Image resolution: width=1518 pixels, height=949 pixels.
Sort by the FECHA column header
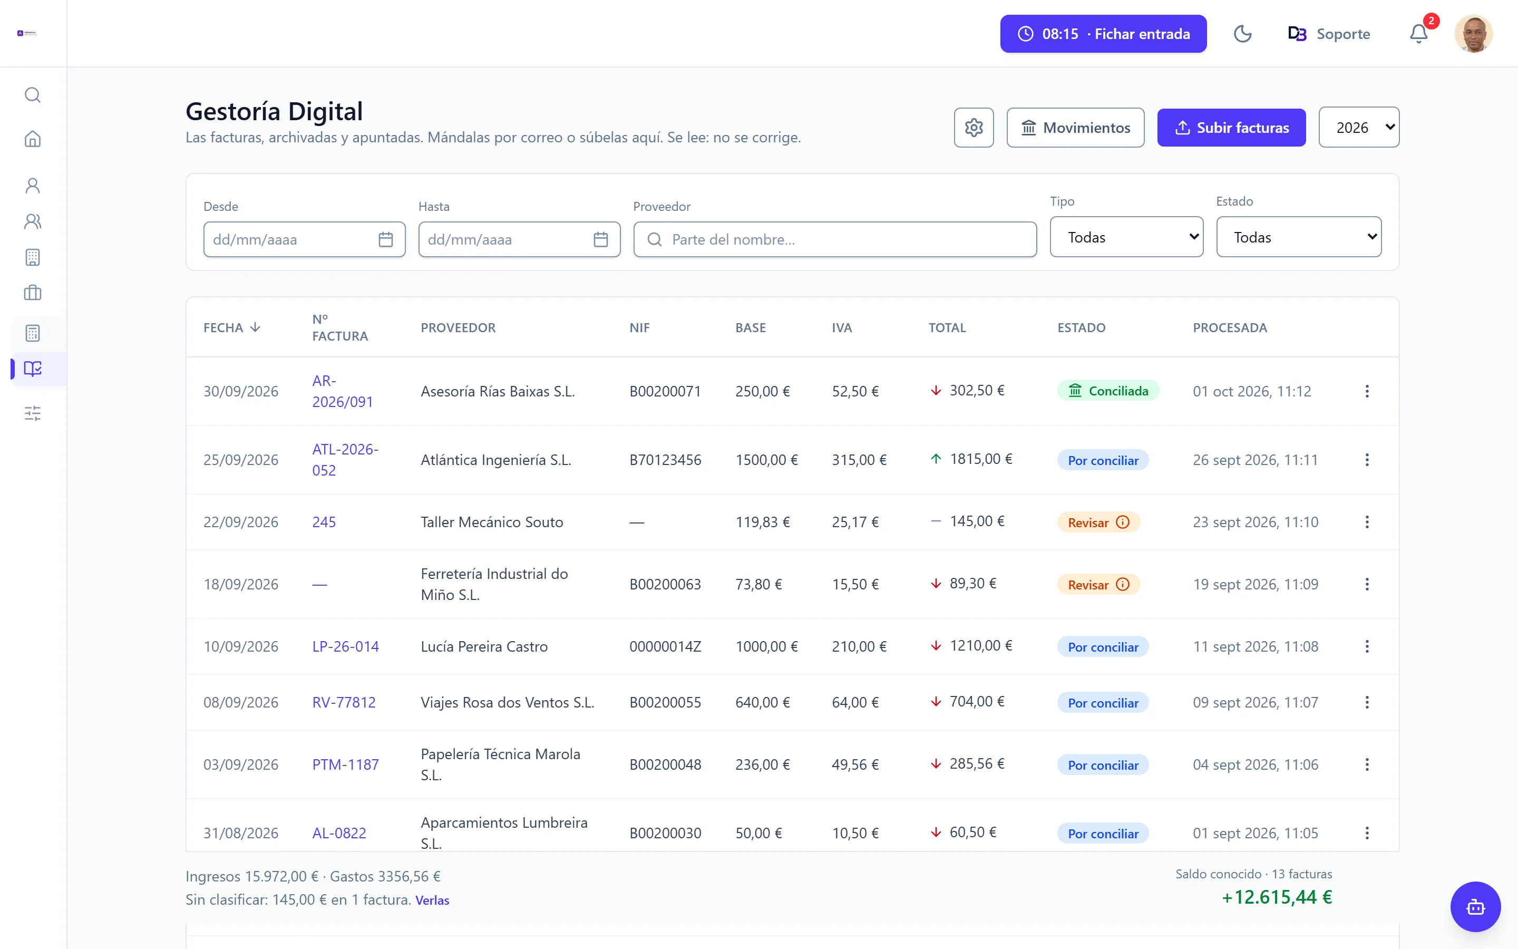[231, 327]
